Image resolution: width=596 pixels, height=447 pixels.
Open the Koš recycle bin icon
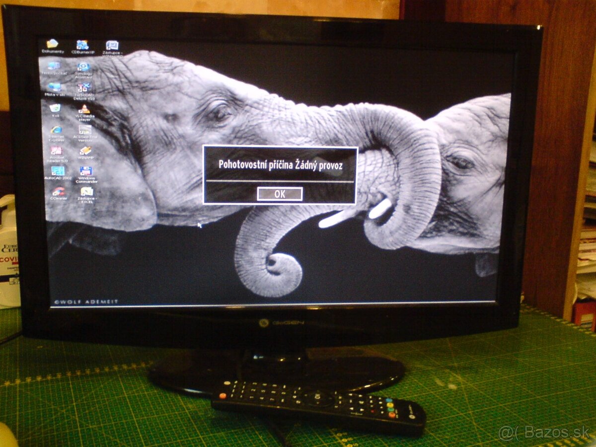(x=55, y=110)
